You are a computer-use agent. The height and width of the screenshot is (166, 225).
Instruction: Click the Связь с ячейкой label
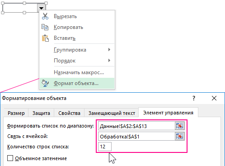click(28, 136)
